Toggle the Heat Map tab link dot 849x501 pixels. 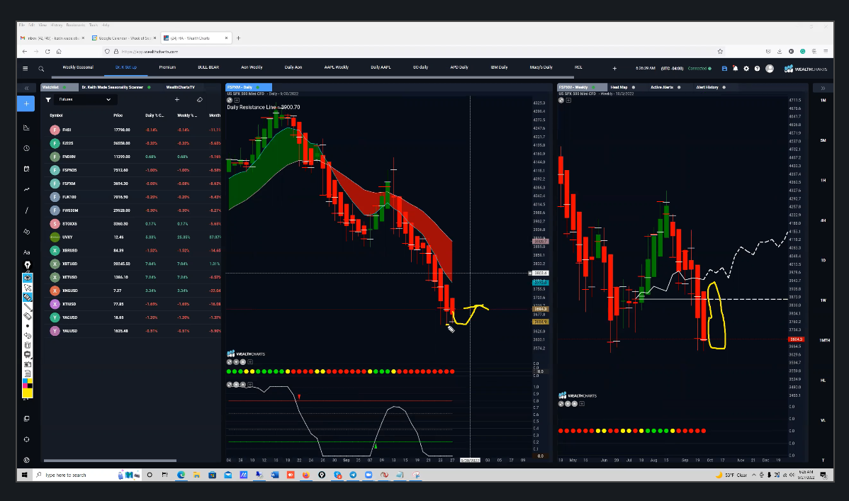(x=634, y=87)
